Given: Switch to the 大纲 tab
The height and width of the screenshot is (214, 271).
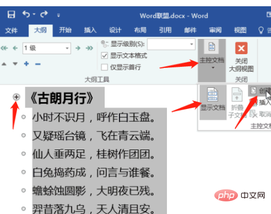Looking at the screenshot, I should pos(41,30).
